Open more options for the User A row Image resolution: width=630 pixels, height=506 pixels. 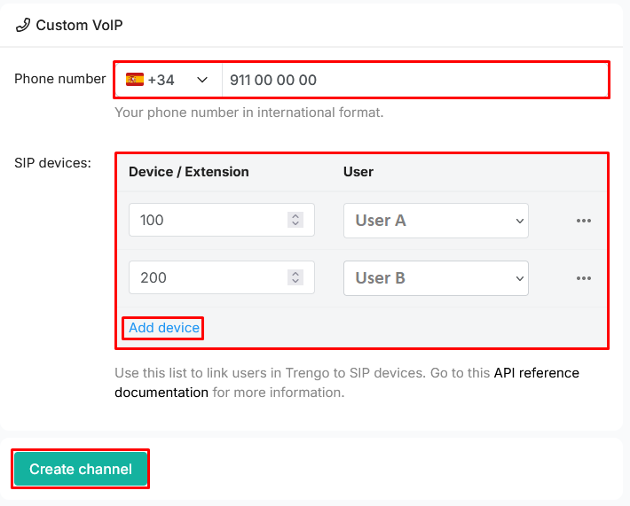tap(583, 221)
